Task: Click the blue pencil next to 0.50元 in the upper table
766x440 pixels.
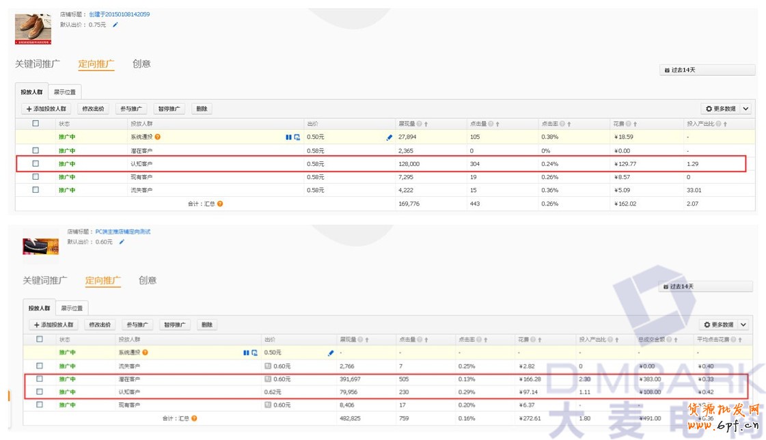Action: pos(389,137)
